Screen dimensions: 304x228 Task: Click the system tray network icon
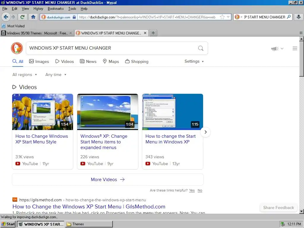tap(283, 224)
